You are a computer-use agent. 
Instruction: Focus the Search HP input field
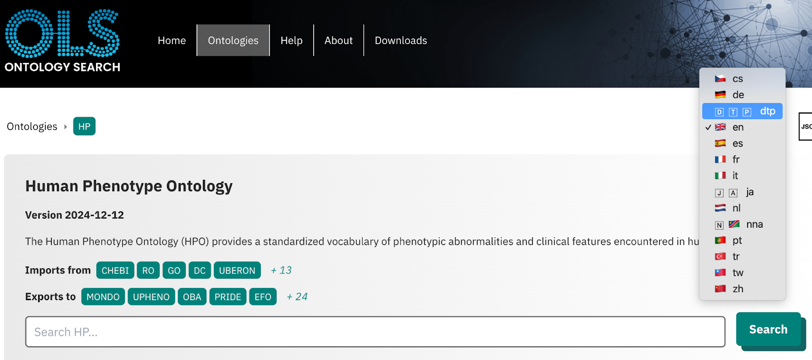tap(375, 332)
